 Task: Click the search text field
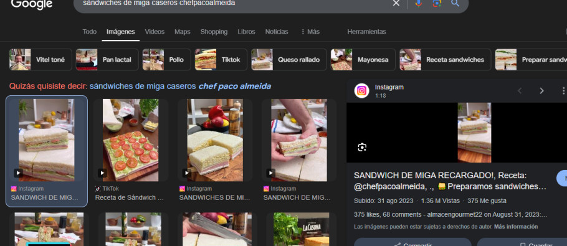(x=231, y=3)
